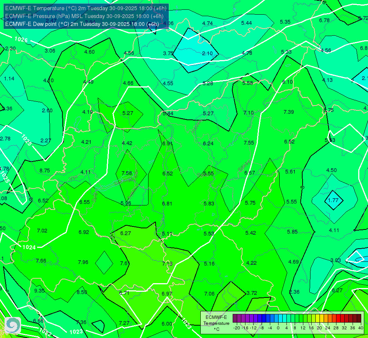368x338 pixels.
Task: Click the 3.75 dew point value
Action: click(168, 53)
